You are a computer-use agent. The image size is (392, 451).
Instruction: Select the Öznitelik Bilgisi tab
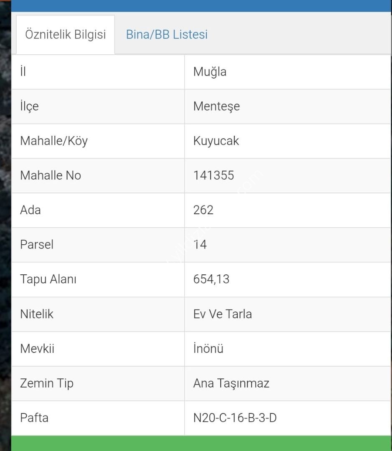pos(66,35)
